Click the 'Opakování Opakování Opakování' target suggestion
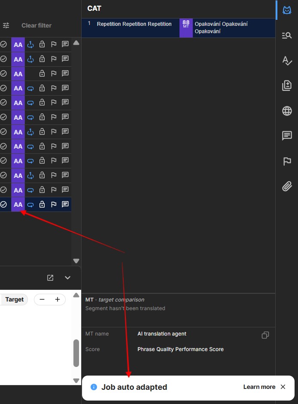Image resolution: width=298 pixels, height=404 pixels. click(x=221, y=28)
